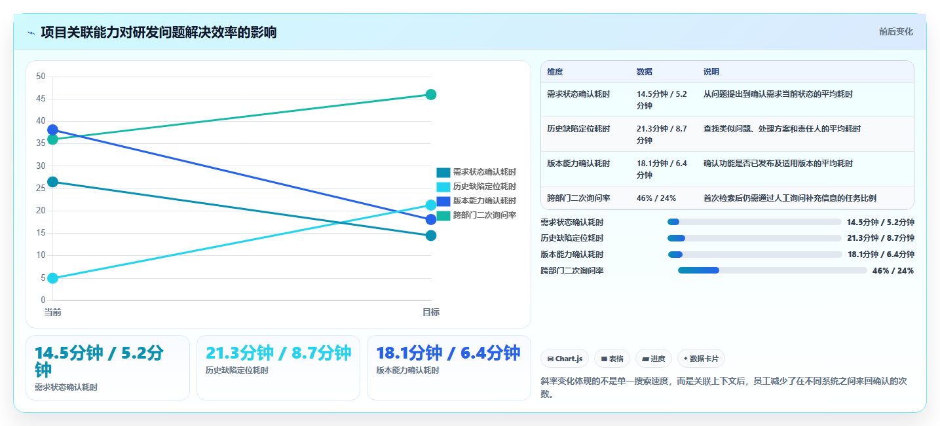Click the 版本能力确认耗时 progress bar
The image size is (940, 426).
pos(755,255)
